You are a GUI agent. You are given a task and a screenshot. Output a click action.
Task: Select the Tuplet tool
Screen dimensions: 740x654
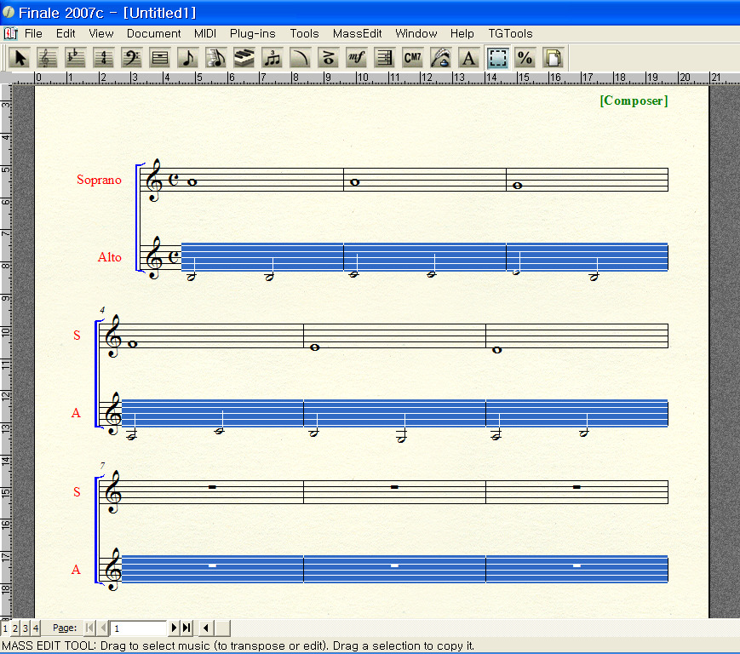pos(272,58)
